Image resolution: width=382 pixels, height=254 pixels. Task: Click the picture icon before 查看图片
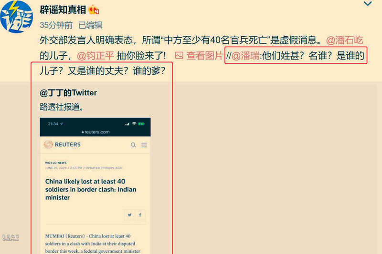[x=179, y=56]
